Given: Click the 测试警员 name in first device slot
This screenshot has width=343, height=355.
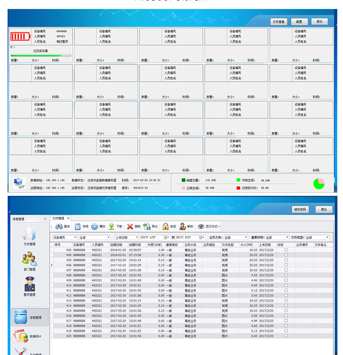Looking at the screenshot, I should (62, 42).
